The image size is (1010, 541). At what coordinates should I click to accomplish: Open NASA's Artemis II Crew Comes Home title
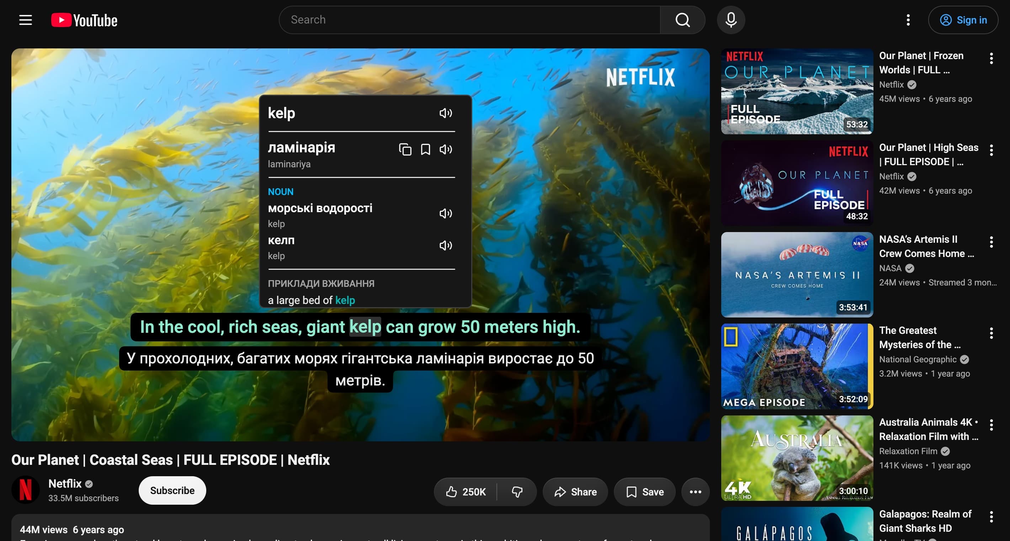[926, 246]
